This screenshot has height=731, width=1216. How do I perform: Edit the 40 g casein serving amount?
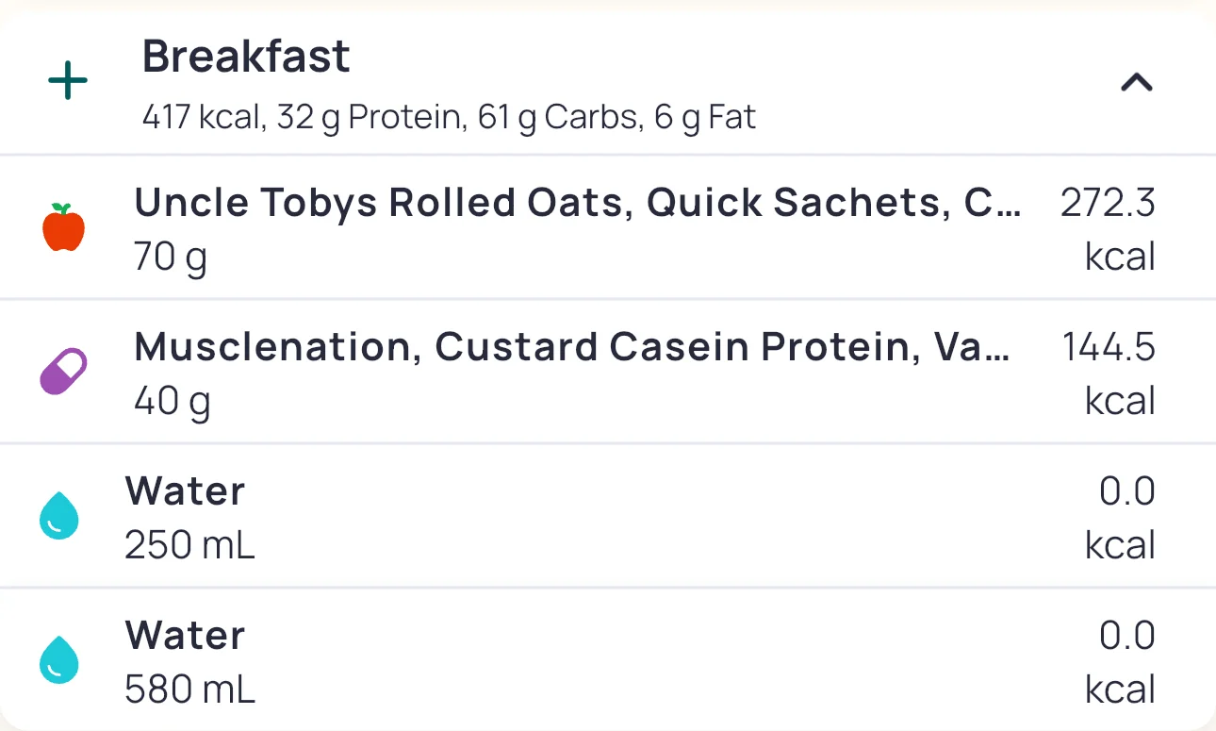pos(172,401)
